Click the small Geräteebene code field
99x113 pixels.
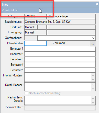click(31, 38)
